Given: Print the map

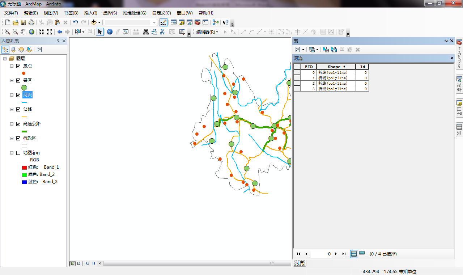Looking at the screenshot, I should point(31,22).
